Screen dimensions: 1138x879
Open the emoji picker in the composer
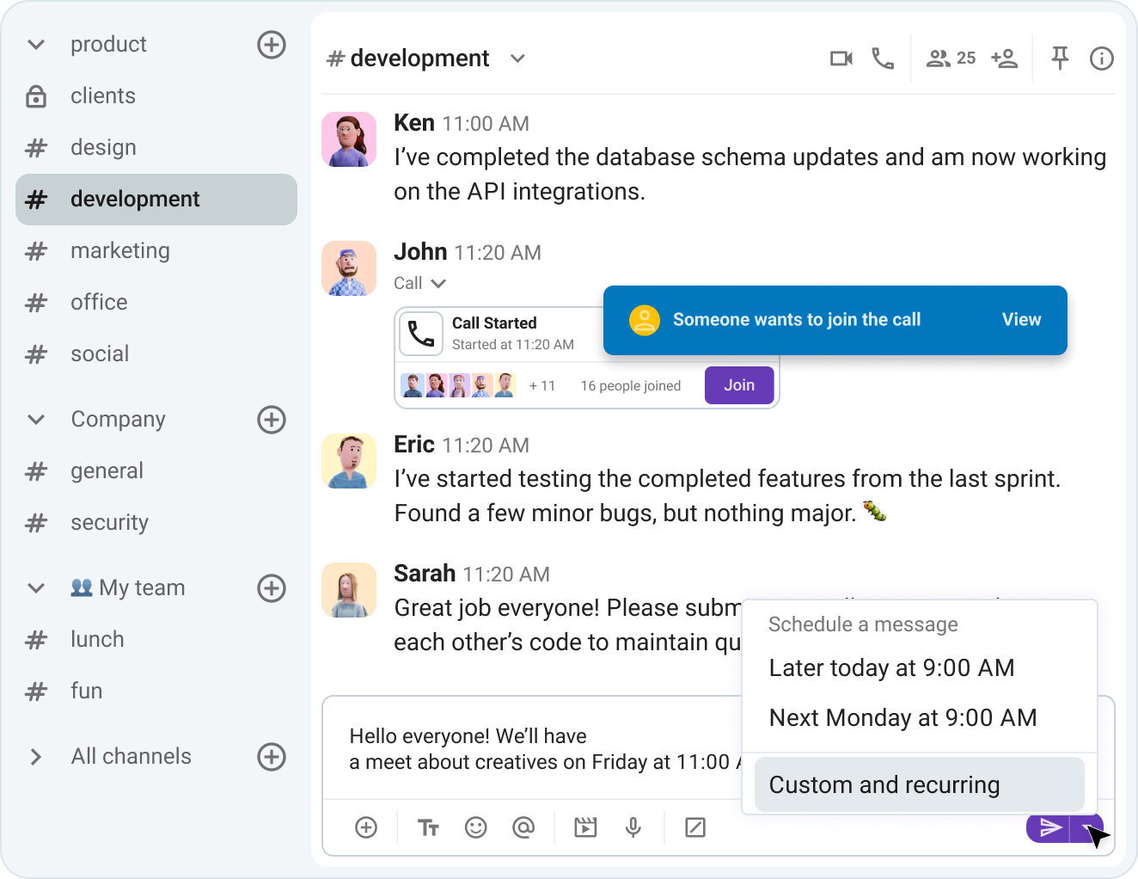click(x=476, y=827)
